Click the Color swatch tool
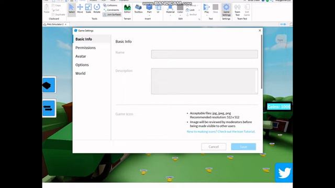This screenshot has height=188, width=335. coord(180,8)
